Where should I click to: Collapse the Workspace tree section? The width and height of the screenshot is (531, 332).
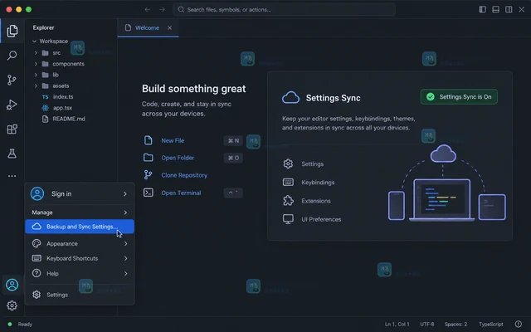click(34, 41)
